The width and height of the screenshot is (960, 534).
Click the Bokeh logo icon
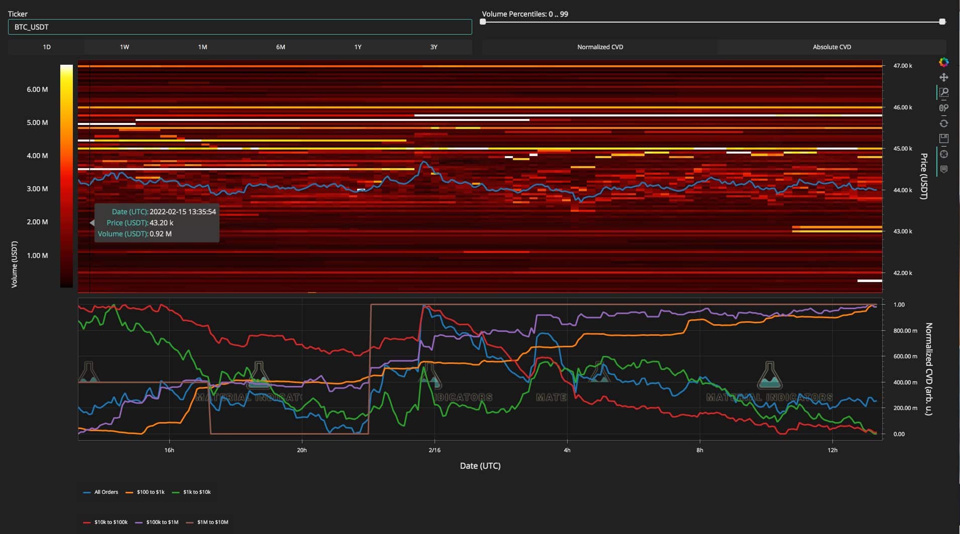click(x=943, y=62)
